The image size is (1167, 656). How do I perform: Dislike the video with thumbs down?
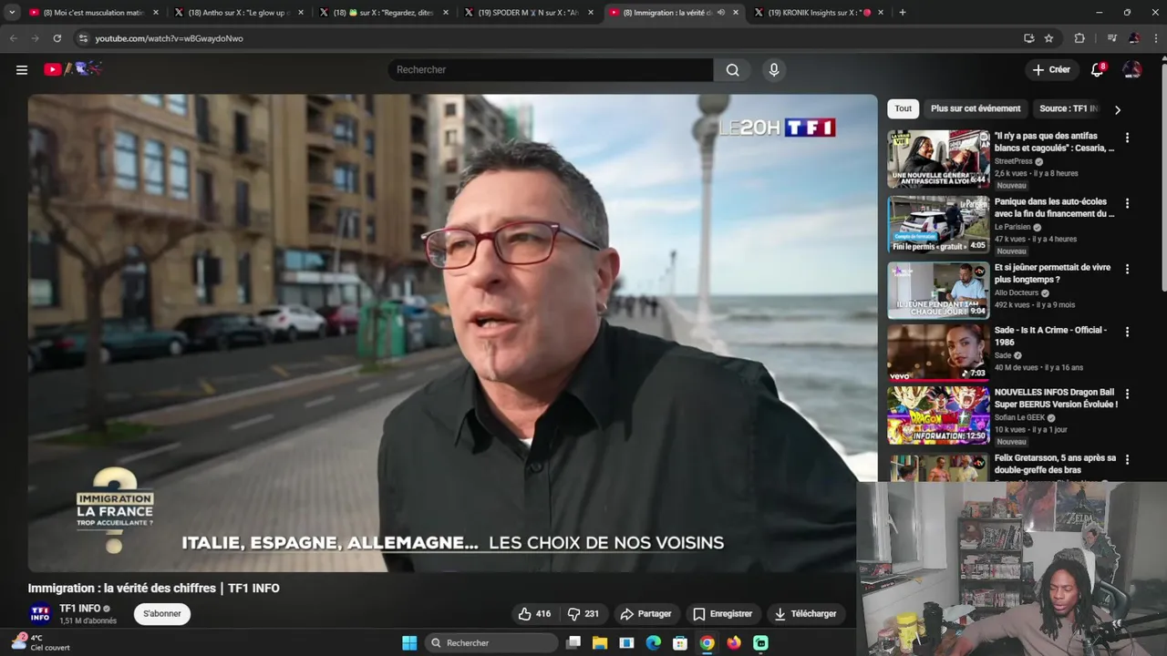coord(583,614)
